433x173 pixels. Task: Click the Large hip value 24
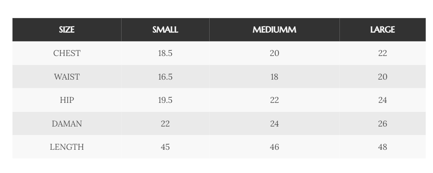click(382, 100)
